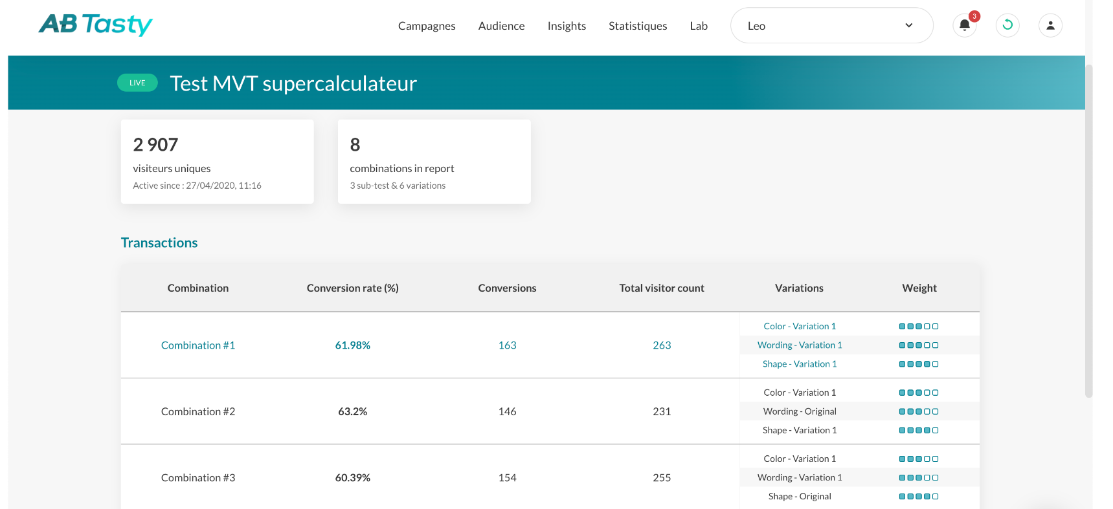The height and width of the screenshot is (509, 1113).
Task: Click Wording - Variation 1 in Combination #1
Action: click(800, 345)
